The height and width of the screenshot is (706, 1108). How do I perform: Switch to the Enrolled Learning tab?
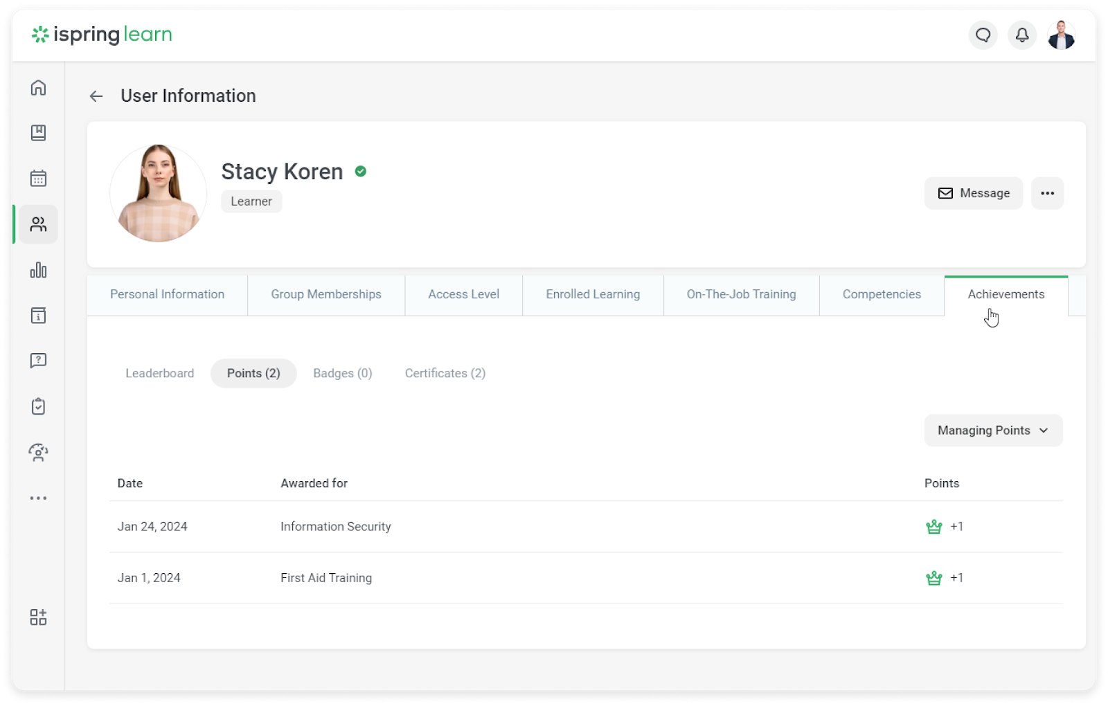pyautogui.click(x=592, y=294)
